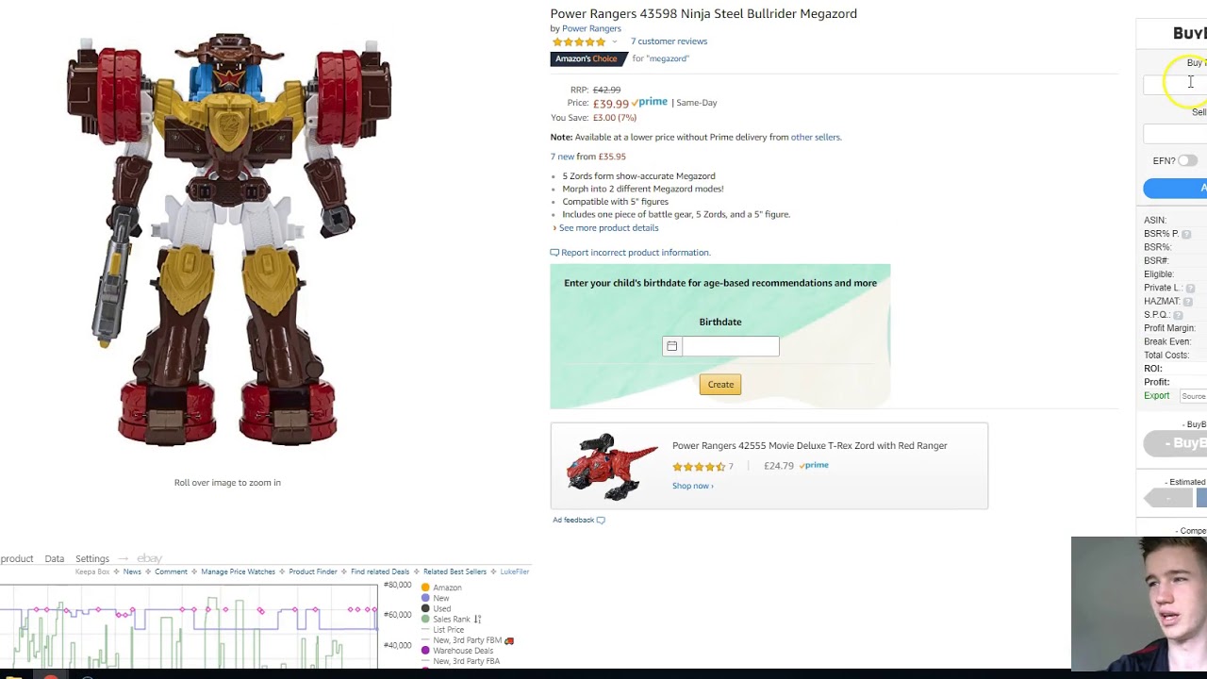
Task: Open the Keepa Data tab
Action: pyautogui.click(x=55, y=558)
